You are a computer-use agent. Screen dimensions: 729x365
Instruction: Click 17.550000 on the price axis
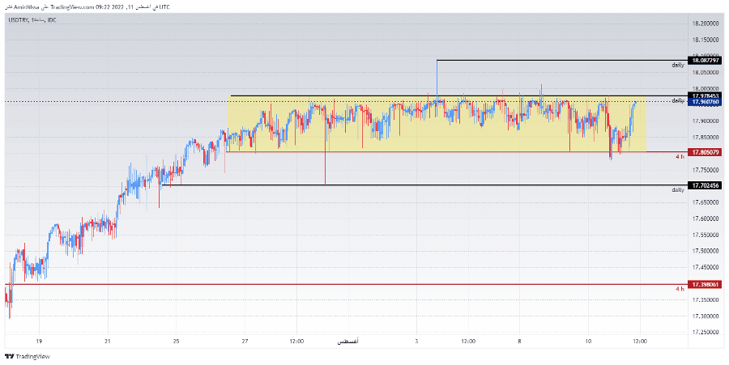point(706,235)
